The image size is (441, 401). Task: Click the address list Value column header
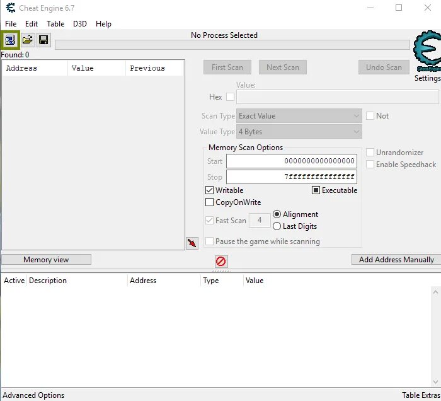(255, 281)
